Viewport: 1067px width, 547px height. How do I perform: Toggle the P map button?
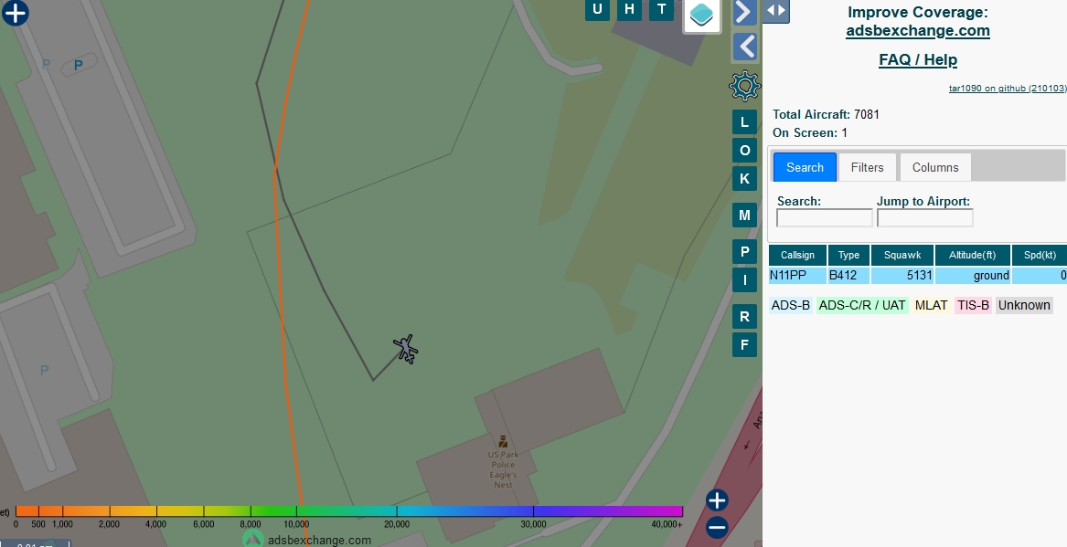click(x=744, y=251)
